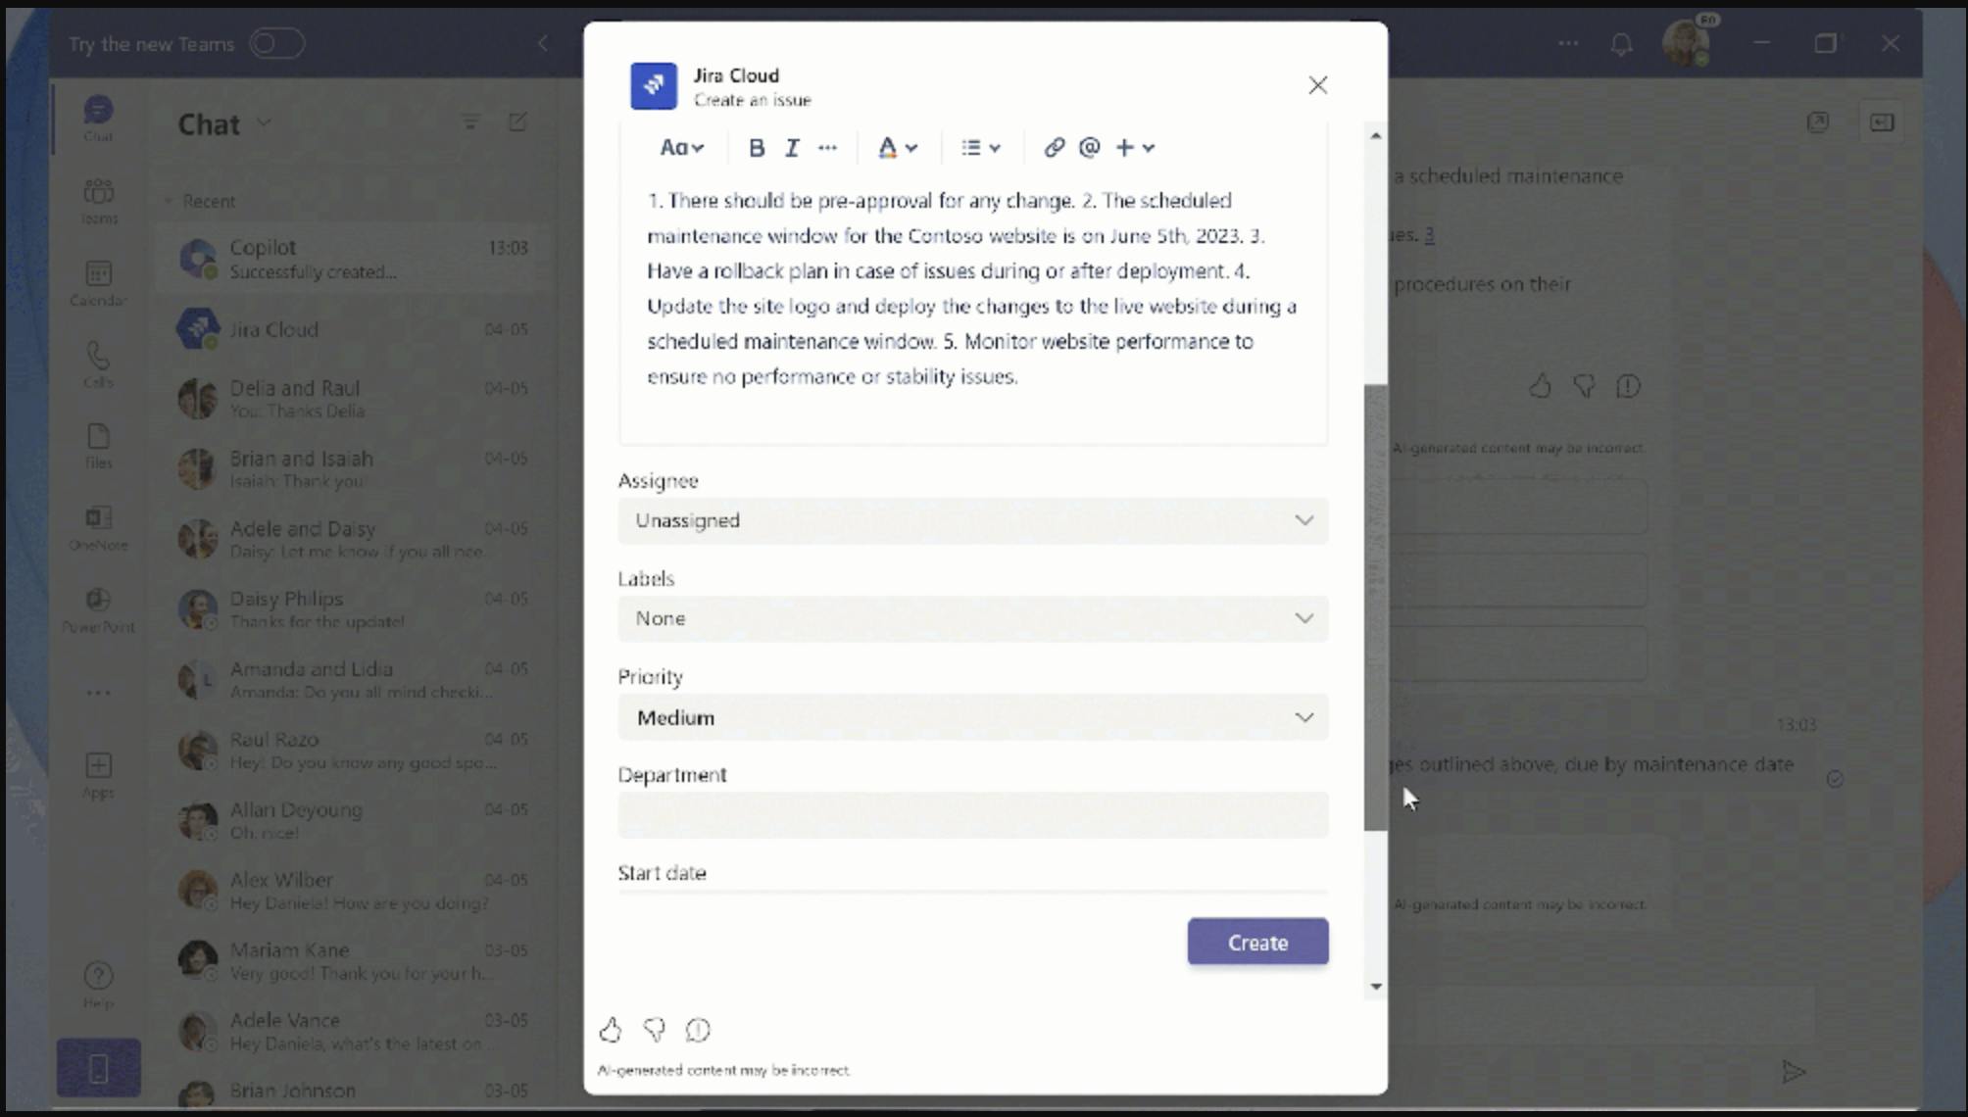Open the Assignee dropdown showing Unassigned
Viewport: 1968px width, 1117px height.
click(x=972, y=520)
